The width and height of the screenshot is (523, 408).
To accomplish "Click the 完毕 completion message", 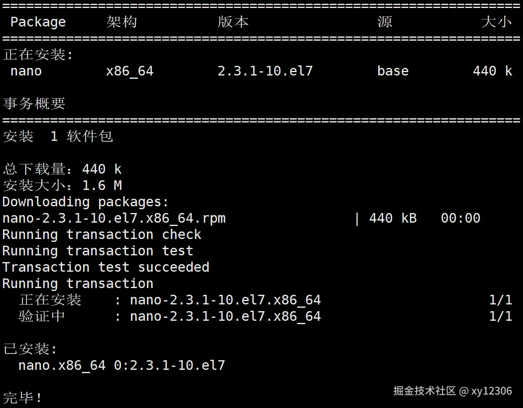I will tap(23, 398).
